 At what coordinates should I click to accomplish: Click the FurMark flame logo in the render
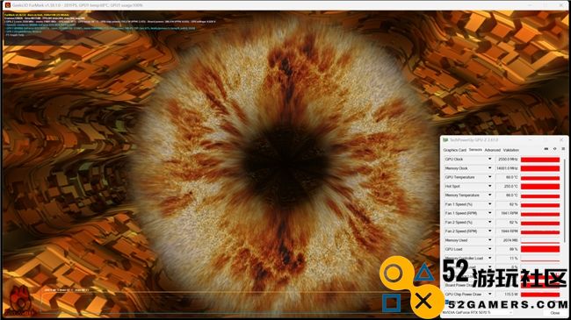coord(21,301)
